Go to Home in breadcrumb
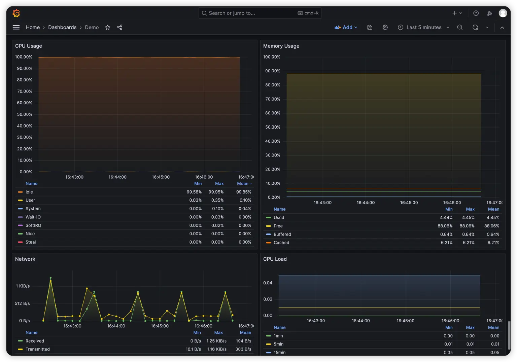The height and width of the screenshot is (362, 517). click(x=33, y=27)
